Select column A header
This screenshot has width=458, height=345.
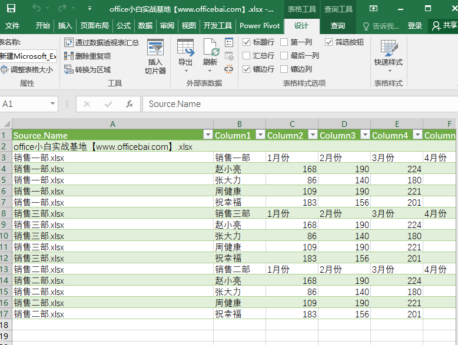click(113, 124)
